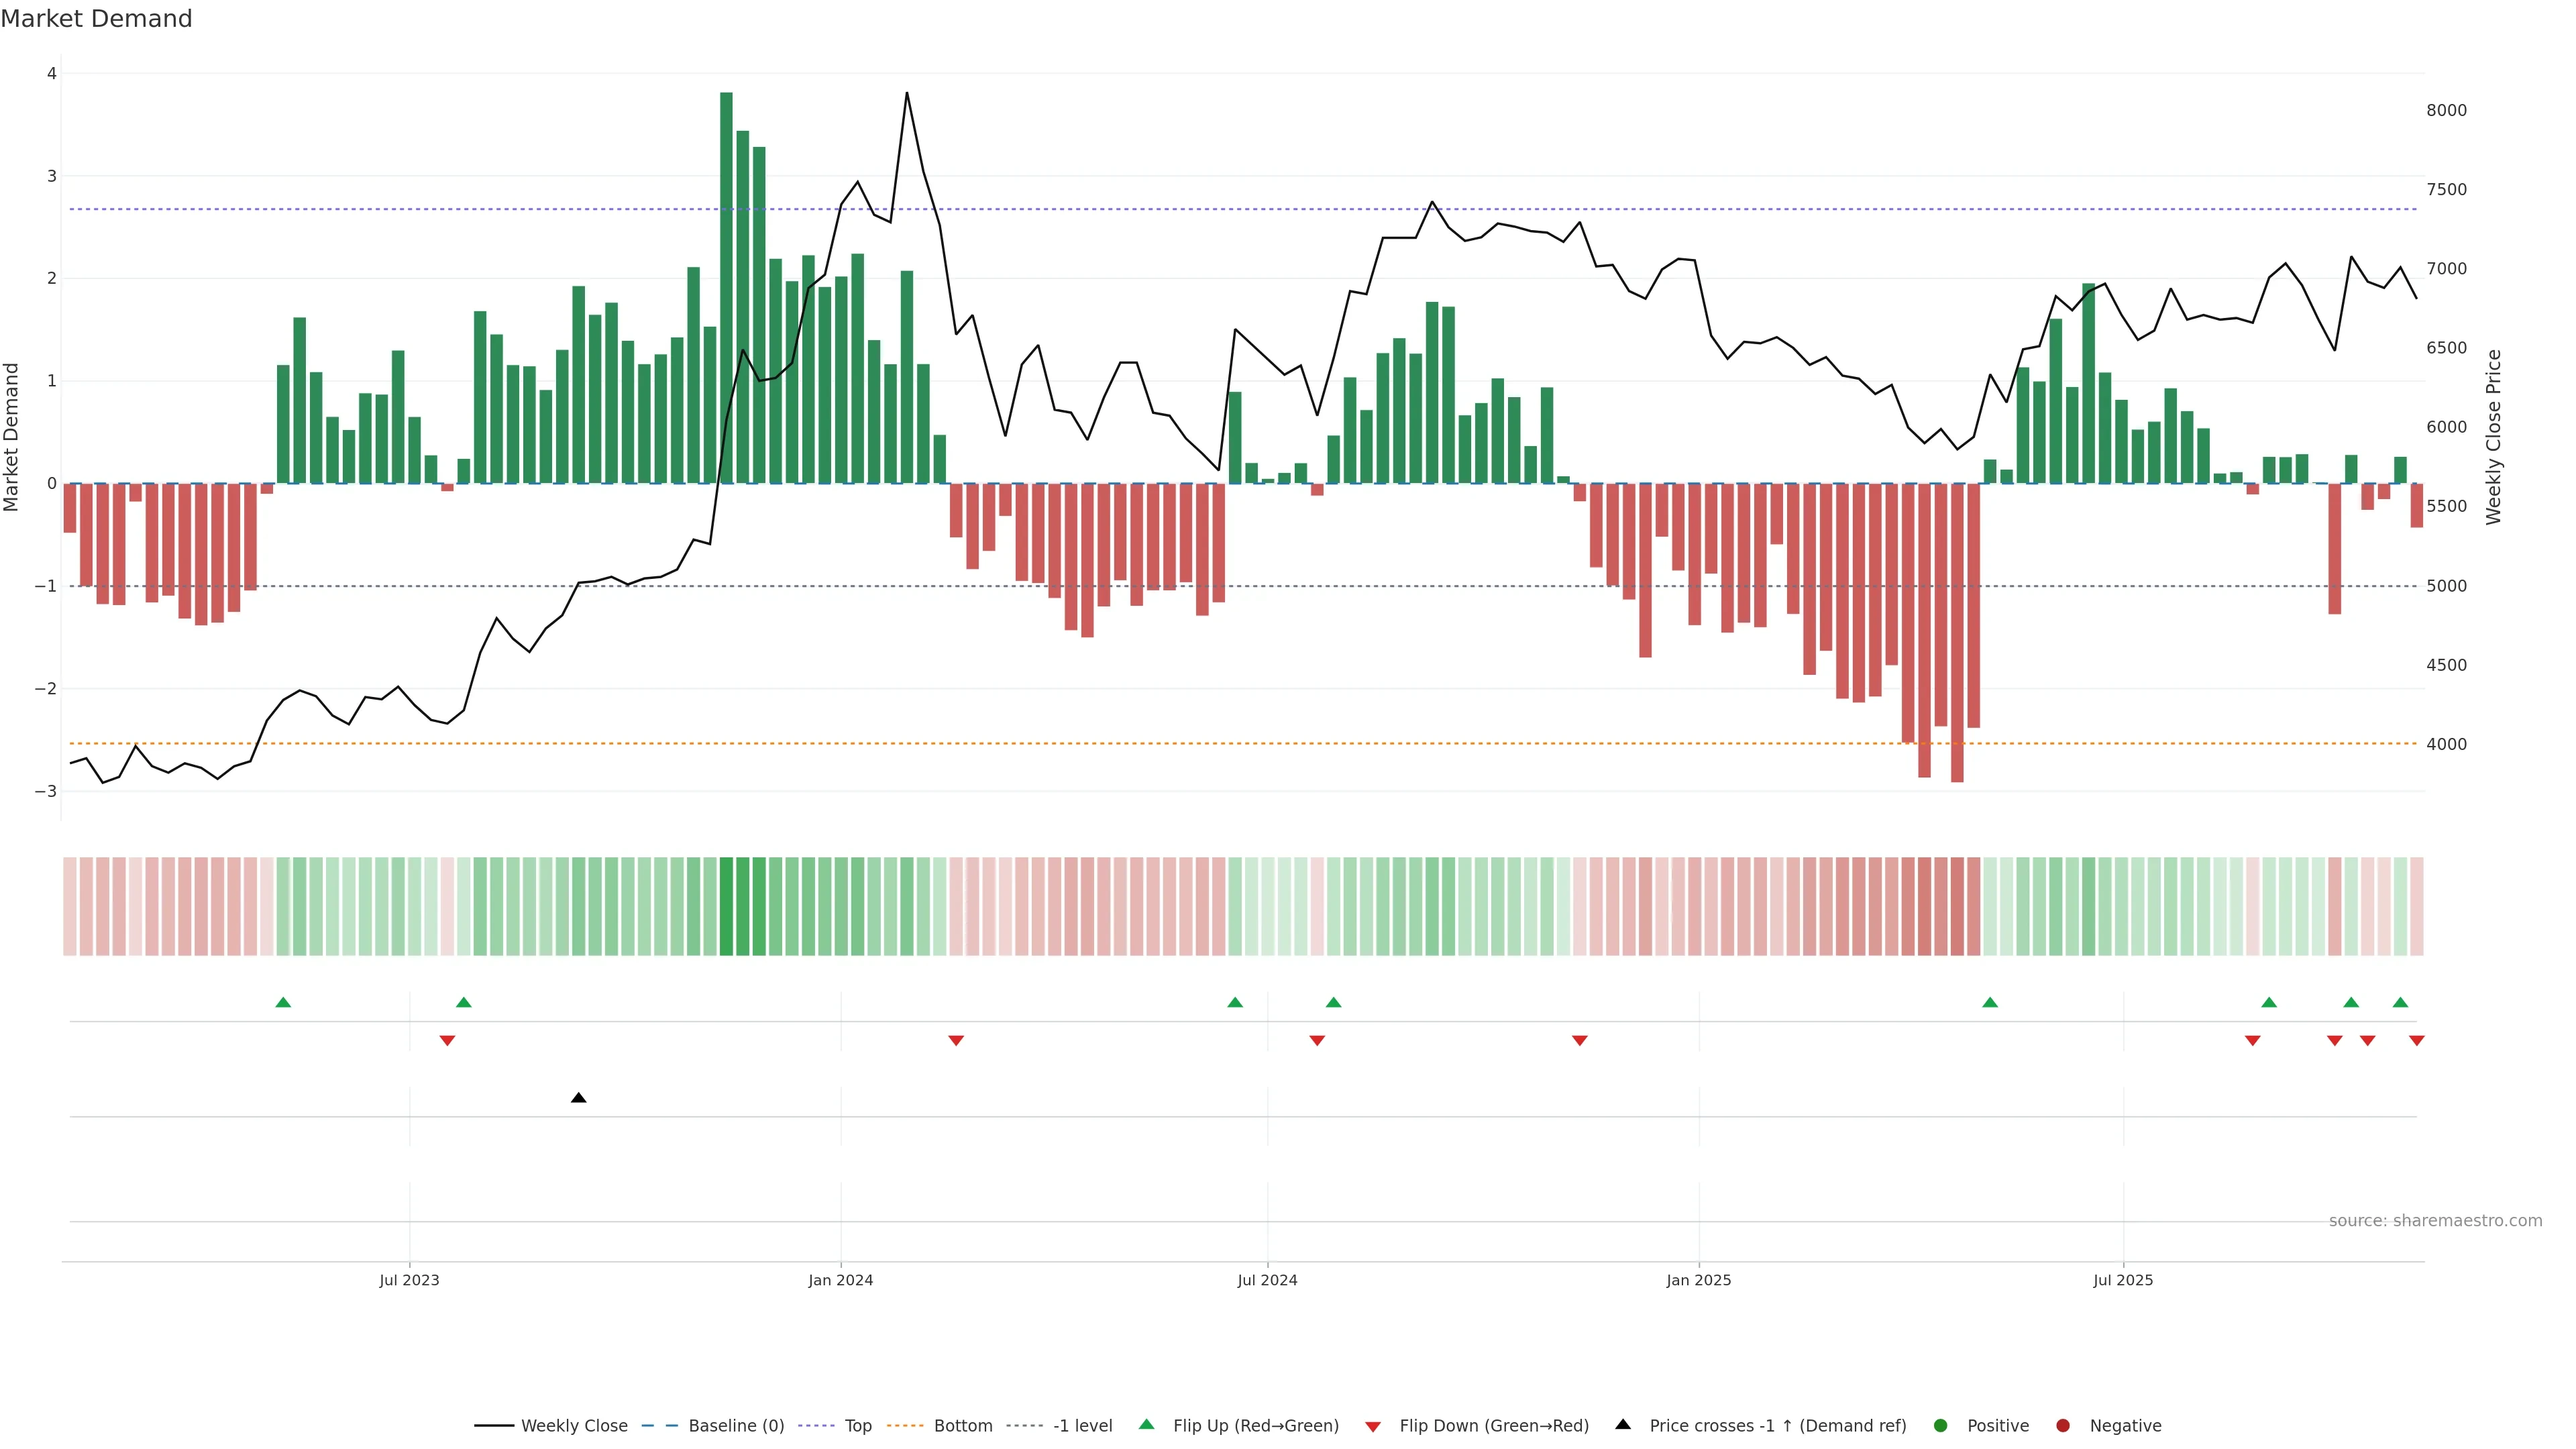2576x1449 pixels.
Task: Click the Market Demand chart title
Action: coord(96,19)
